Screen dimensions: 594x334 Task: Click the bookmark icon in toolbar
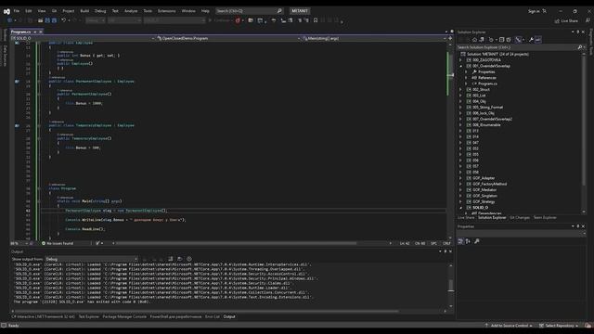[x=316, y=20]
